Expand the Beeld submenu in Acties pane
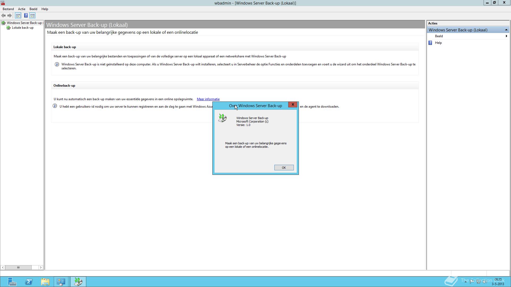This screenshot has width=511, height=287. pyautogui.click(x=439, y=36)
